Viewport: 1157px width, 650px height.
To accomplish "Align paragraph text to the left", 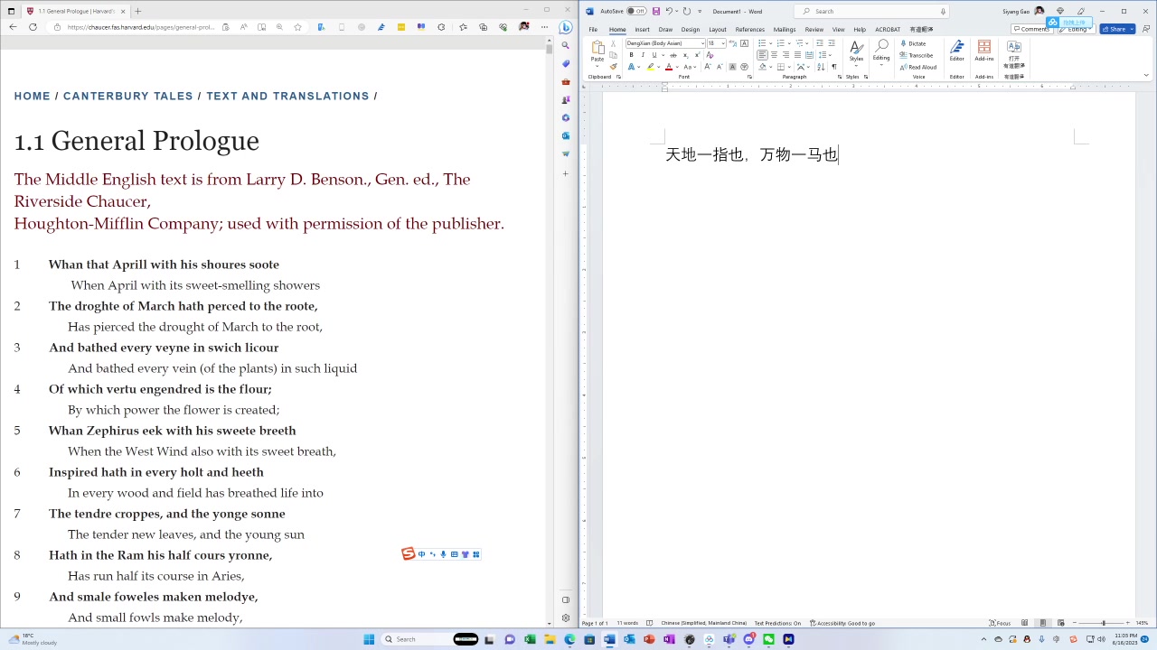I will point(763,55).
